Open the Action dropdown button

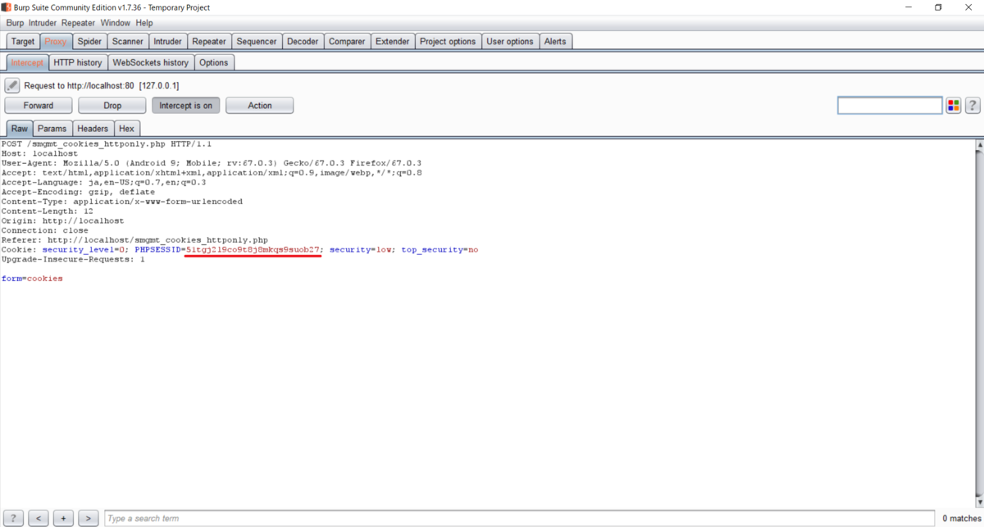259,105
